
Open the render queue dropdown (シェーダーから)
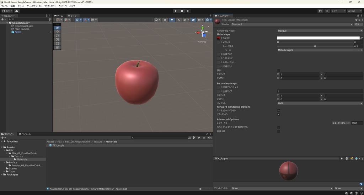click(x=341, y=123)
